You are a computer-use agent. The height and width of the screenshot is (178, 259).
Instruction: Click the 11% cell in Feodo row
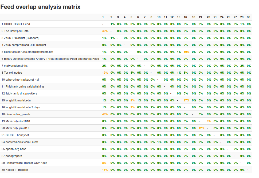coord(105,170)
